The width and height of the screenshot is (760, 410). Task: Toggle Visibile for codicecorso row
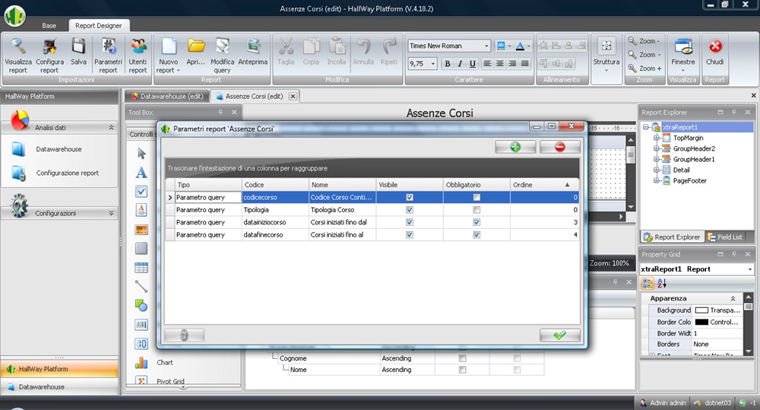(x=410, y=198)
